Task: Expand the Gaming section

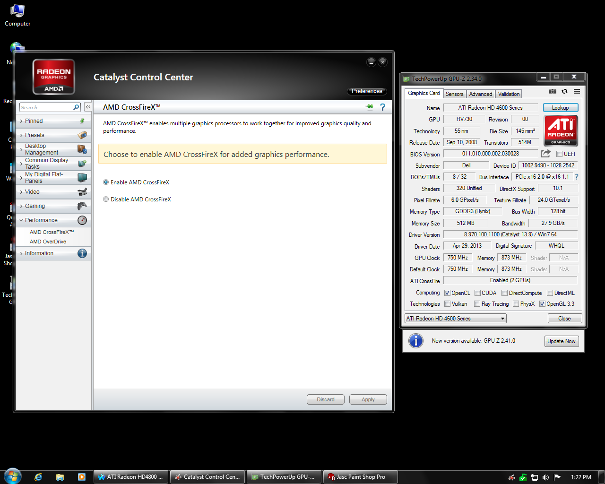Action: pyautogui.click(x=53, y=206)
